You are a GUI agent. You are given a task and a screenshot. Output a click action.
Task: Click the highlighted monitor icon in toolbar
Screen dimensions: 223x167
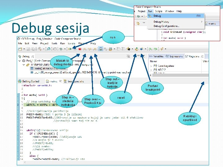click(x=101, y=49)
